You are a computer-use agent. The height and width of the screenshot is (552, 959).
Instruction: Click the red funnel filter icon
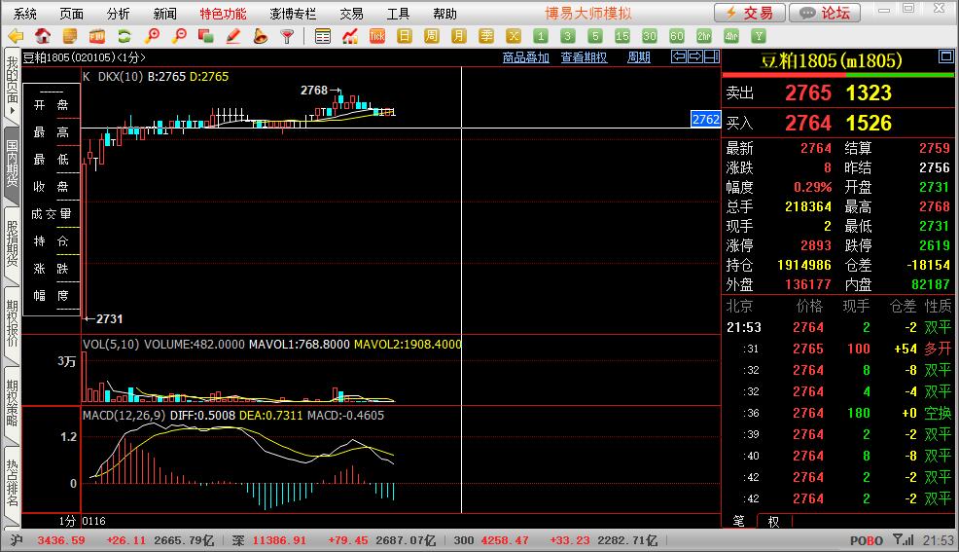(x=288, y=36)
